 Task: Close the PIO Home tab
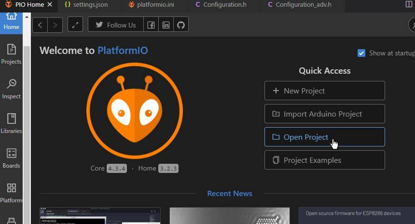[50, 4]
